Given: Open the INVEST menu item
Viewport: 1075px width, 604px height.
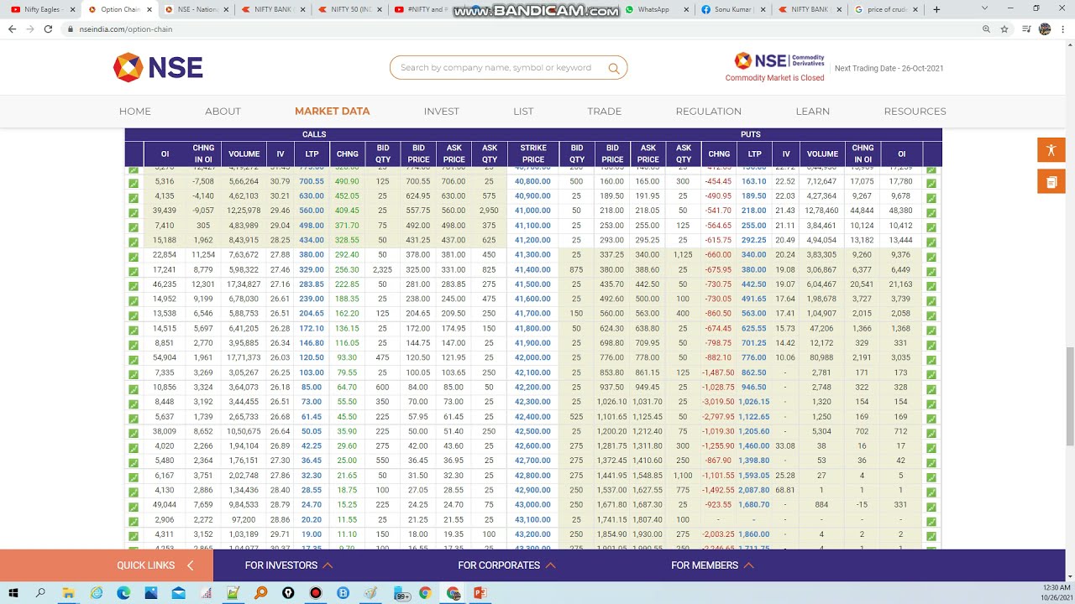Looking at the screenshot, I should click(x=442, y=111).
